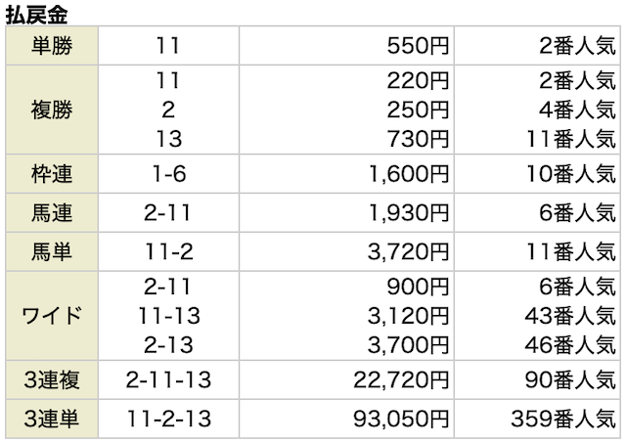Click the 93,050円 payout amount
The image size is (626, 443).
(x=403, y=420)
